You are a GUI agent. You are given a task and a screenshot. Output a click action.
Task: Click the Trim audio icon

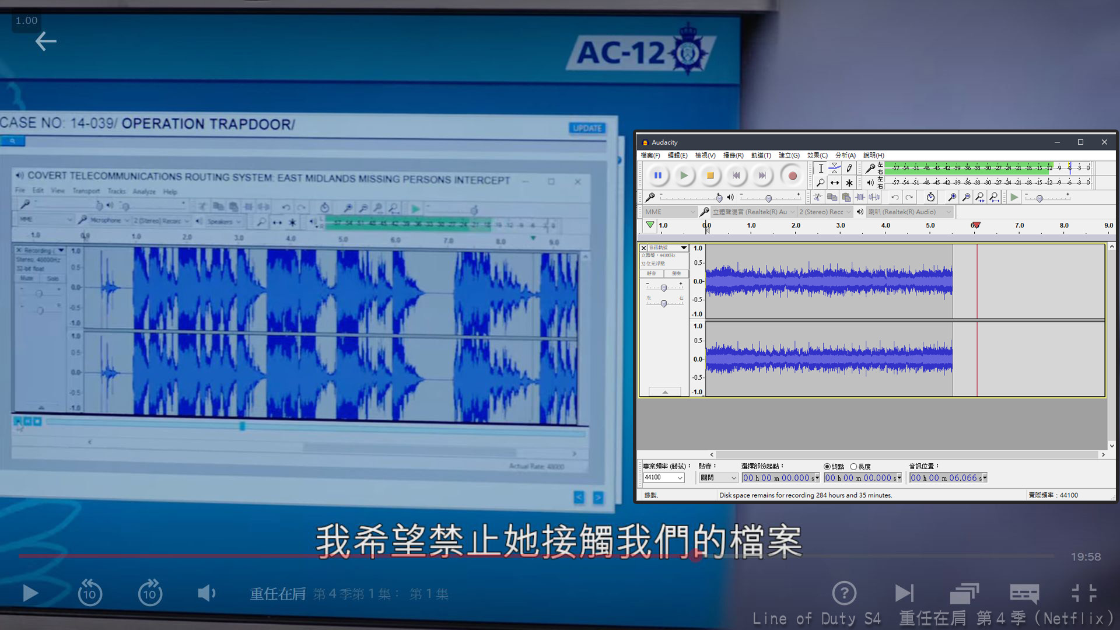(x=860, y=197)
